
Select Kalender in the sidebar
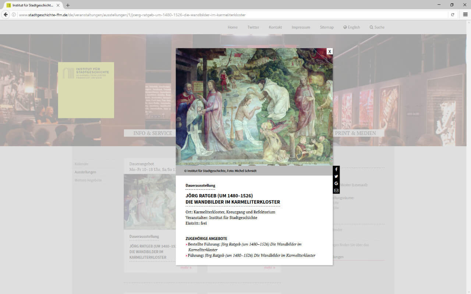82,164
